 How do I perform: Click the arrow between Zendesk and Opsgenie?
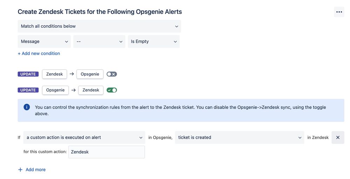pyautogui.click(x=72, y=74)
